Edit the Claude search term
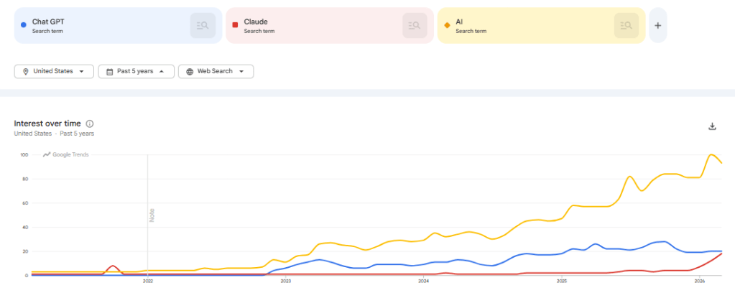Viewport: 735px width, 298px height. (x=256, y=22)
